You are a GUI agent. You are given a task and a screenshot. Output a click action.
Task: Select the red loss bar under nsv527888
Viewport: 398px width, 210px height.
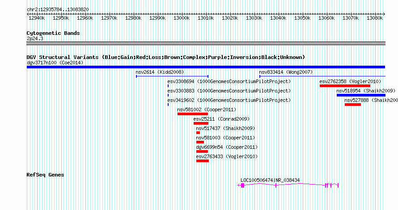pyautogui.click(x=353, y=105)
